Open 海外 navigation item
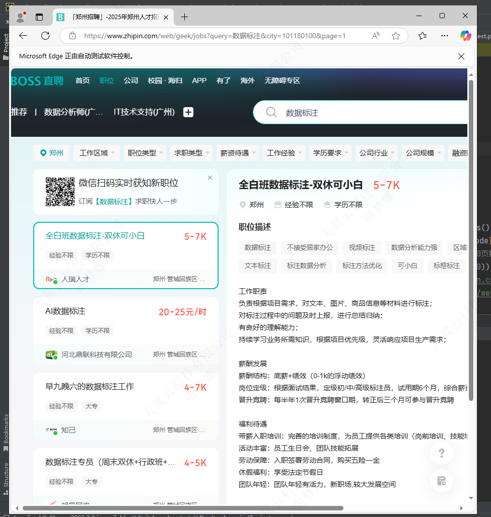Viewport: 491px width, 517px height. pos(247,80)
